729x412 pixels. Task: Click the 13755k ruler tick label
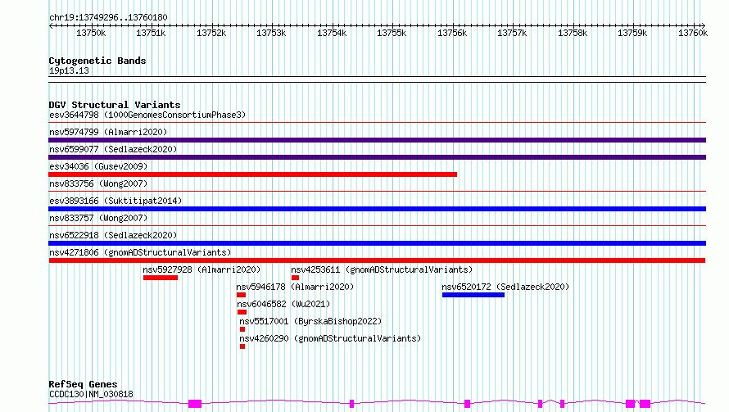pyautogui.click(x=392, y=33)
